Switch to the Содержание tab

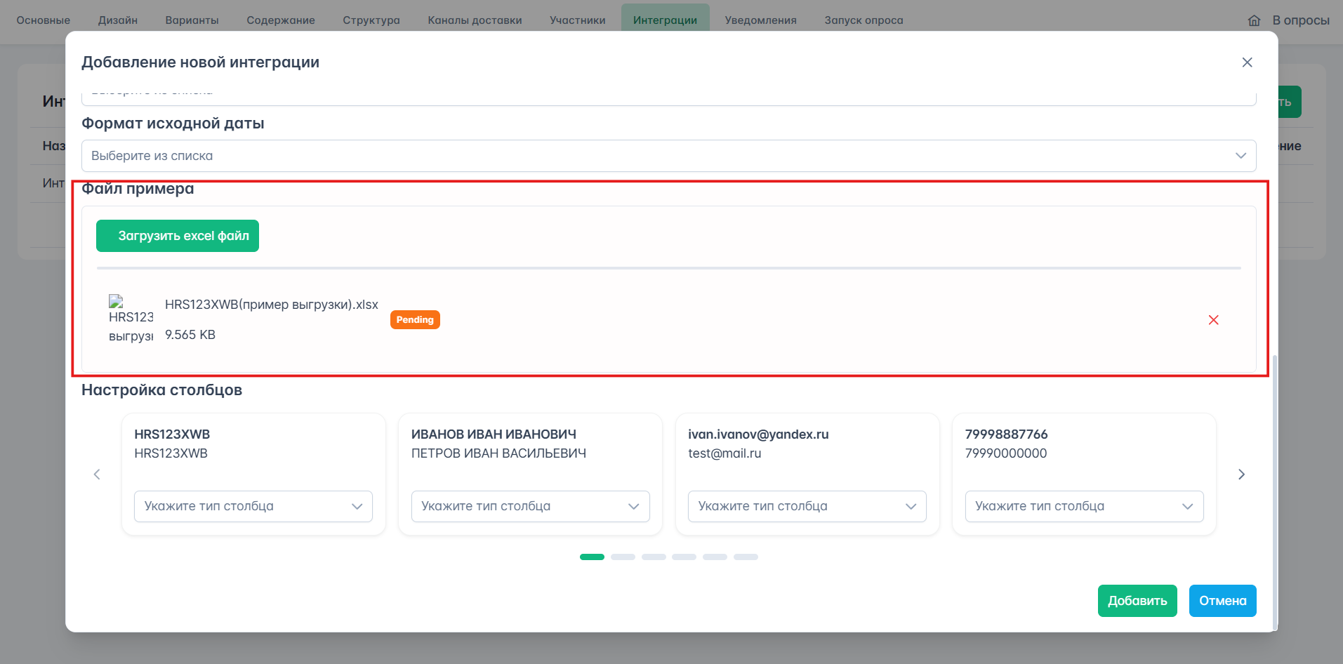(281, 20)
